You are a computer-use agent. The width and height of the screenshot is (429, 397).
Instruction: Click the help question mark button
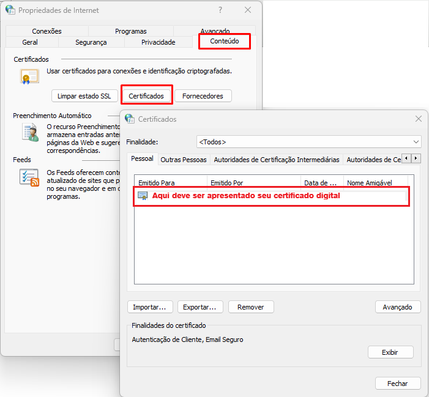220,10
